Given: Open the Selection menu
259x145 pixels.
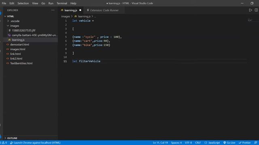Looking at the screenshot, I should click(23, 3).
